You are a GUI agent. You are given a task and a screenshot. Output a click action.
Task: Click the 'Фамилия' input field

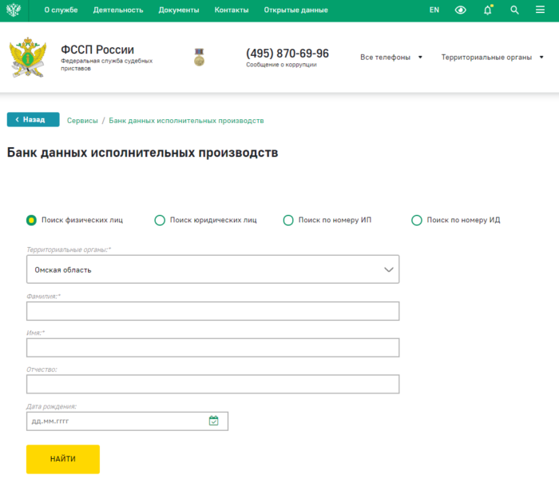pos(212,311)
